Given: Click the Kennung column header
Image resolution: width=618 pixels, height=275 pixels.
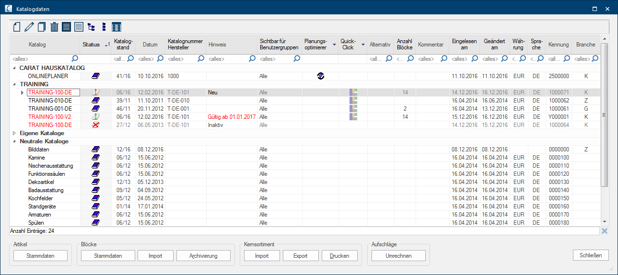Looking at the screenshot, I should [559, 45].
